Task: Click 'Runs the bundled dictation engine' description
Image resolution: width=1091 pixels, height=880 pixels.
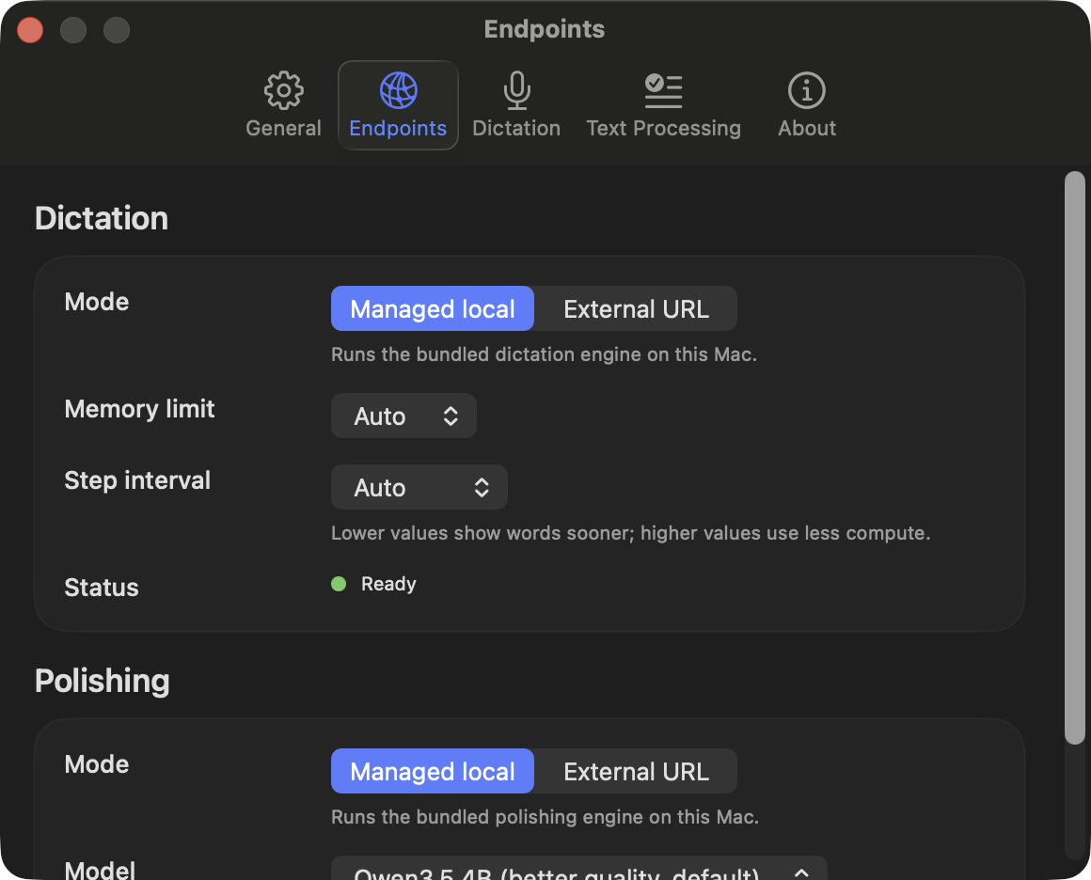Action: coord(544,354)
